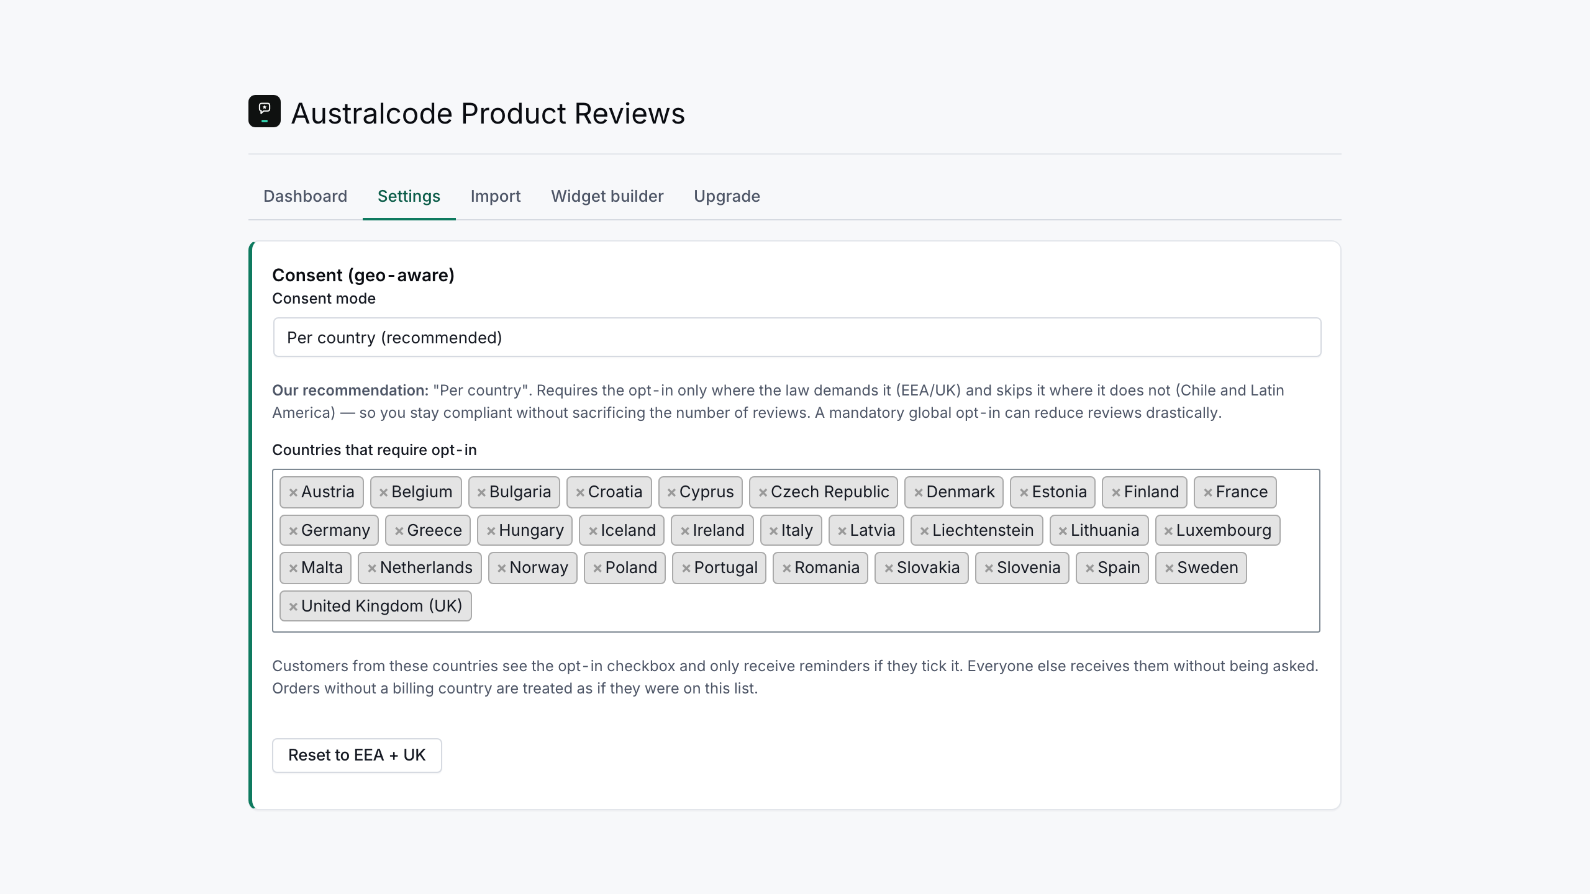Remove Latvia tag with its x icon

point(842,531)
